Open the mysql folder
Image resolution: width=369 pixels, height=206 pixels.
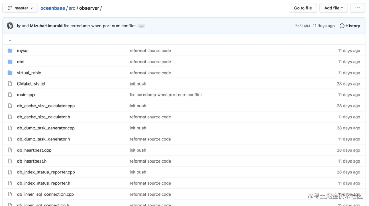[x=23, y=51]
